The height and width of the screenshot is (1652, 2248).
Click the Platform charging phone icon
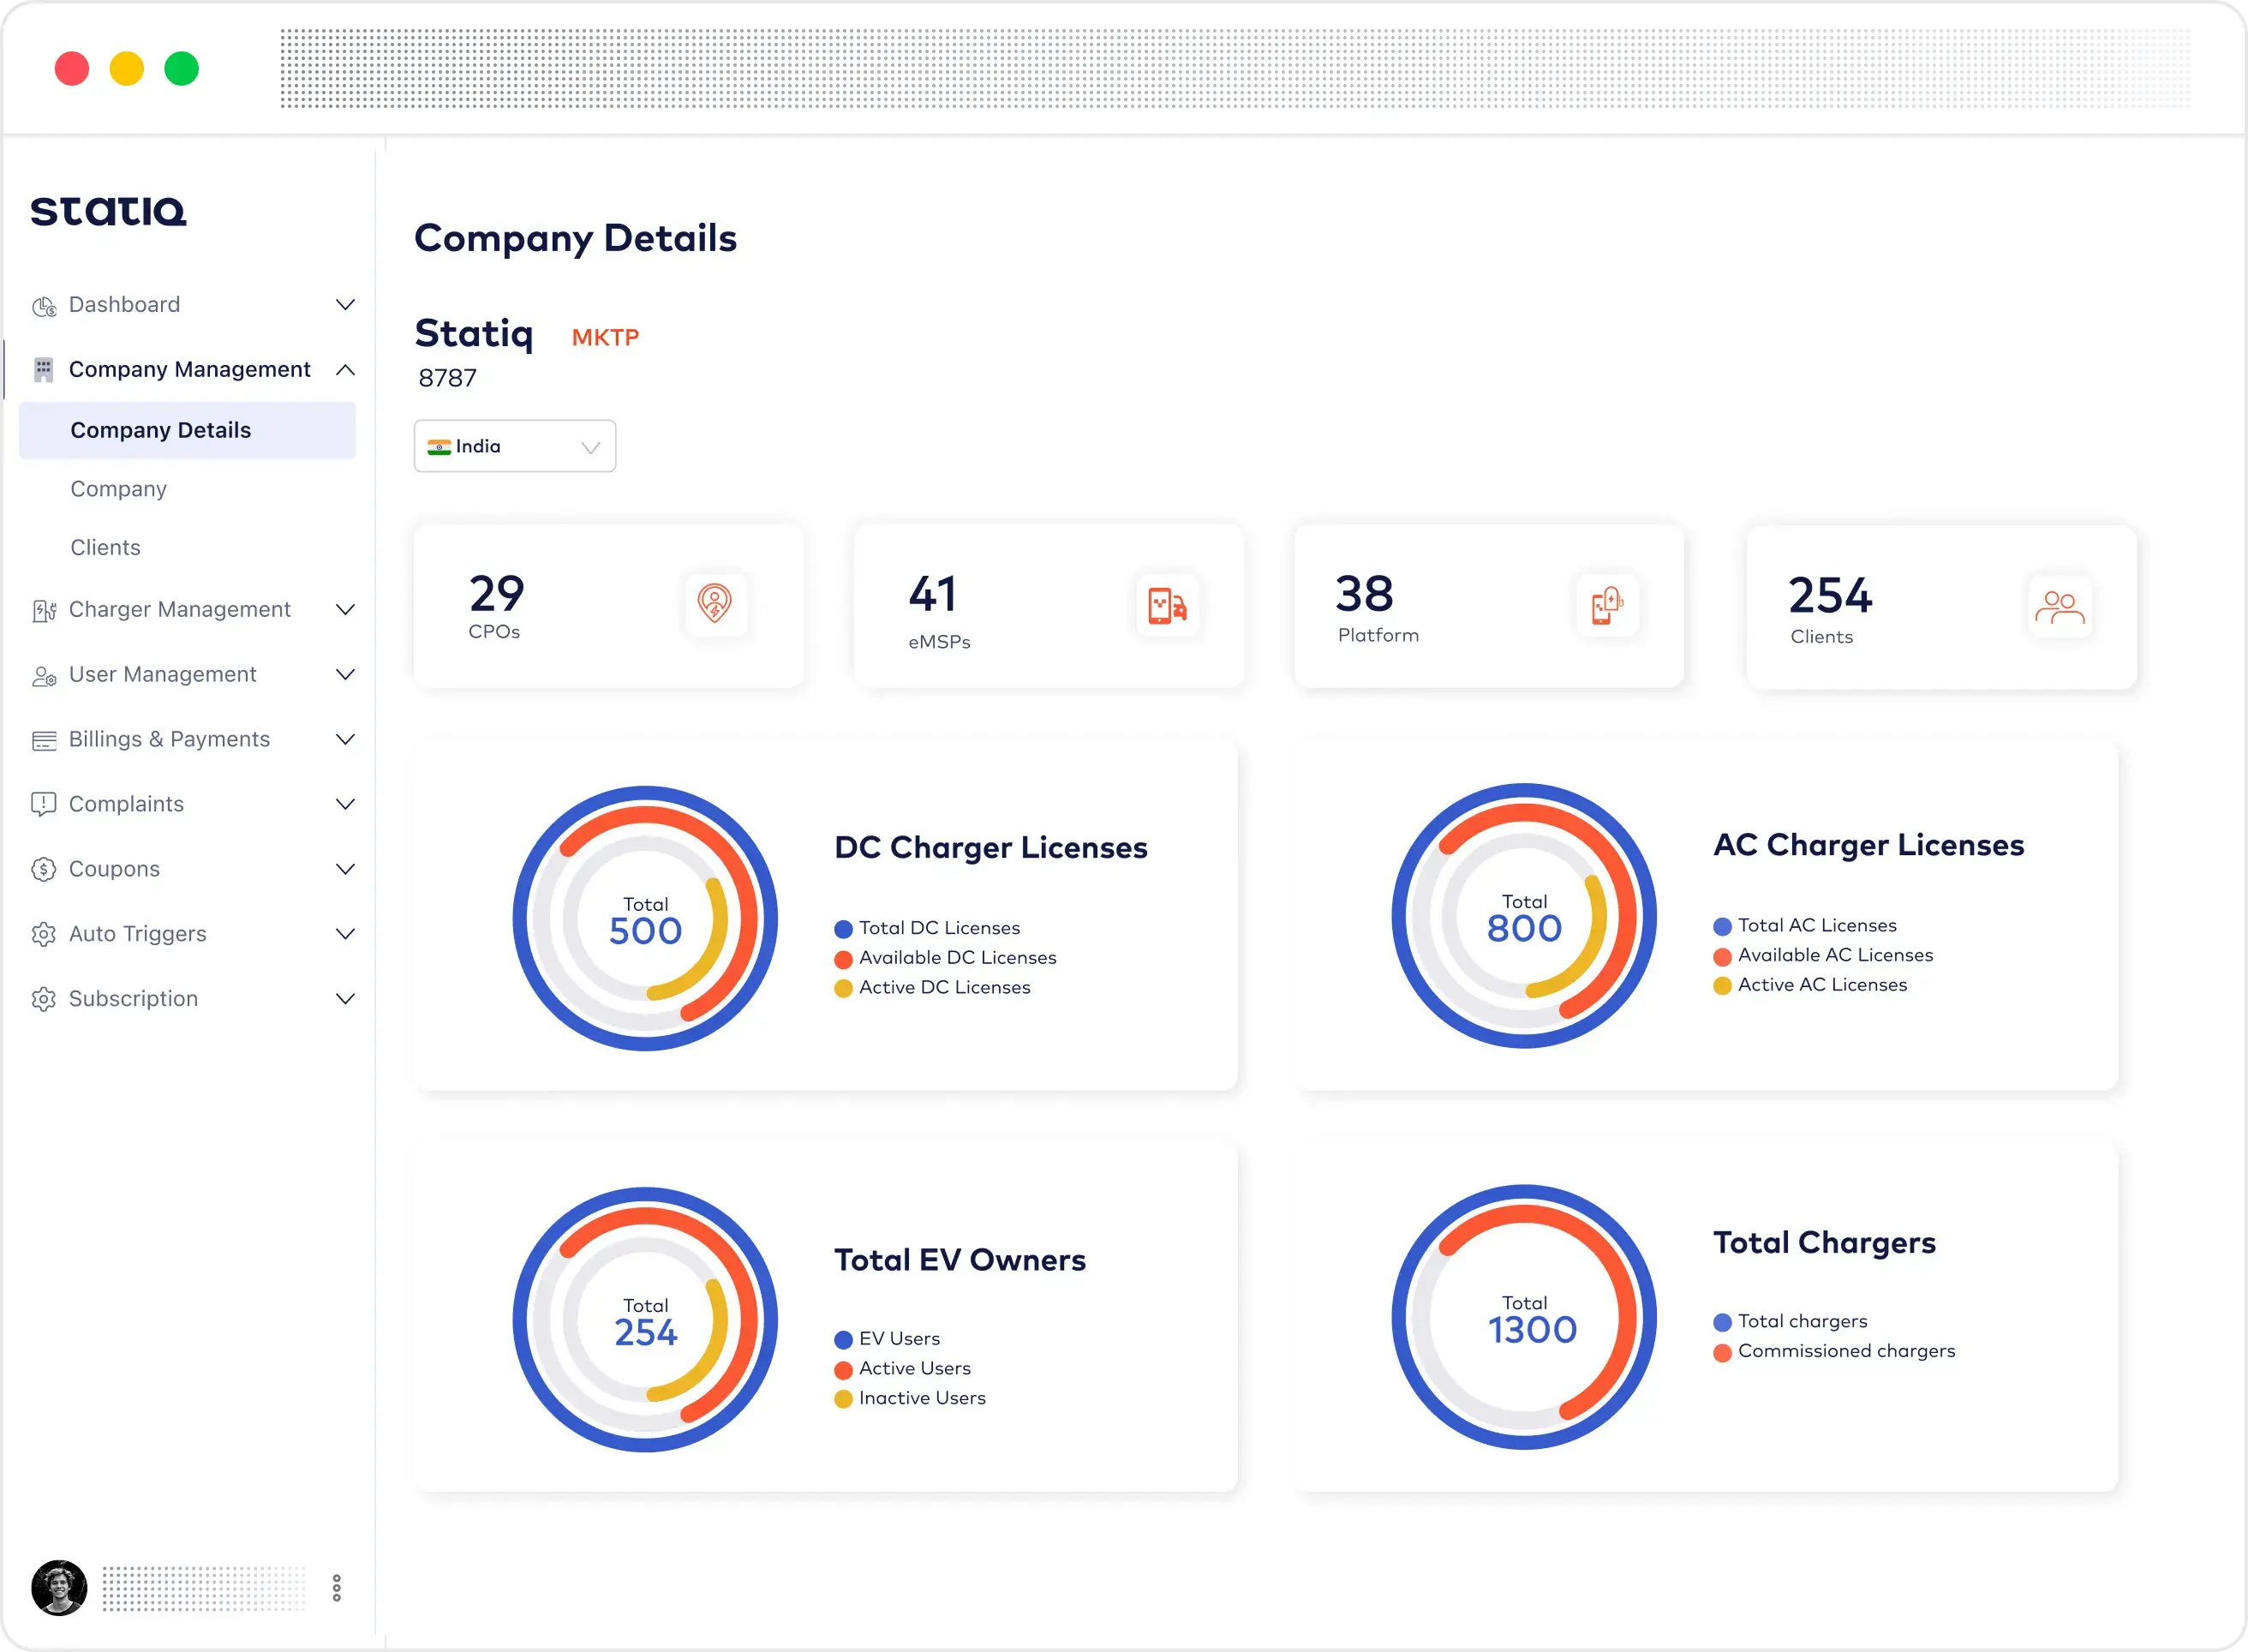point(1607,605)
